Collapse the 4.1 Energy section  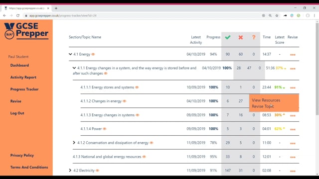tap(70, 54)
